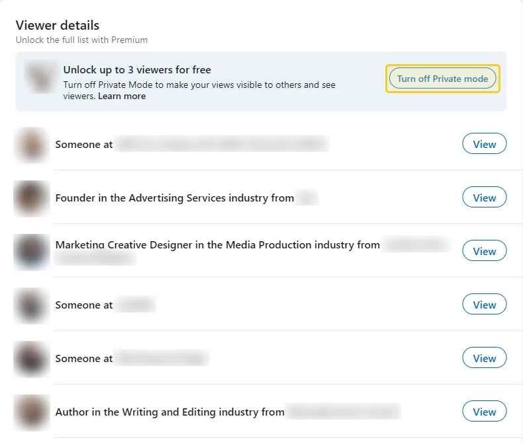
Task: Select blurred avatar beside Author in Writing and Editing
Action: (x=31, y=413)
